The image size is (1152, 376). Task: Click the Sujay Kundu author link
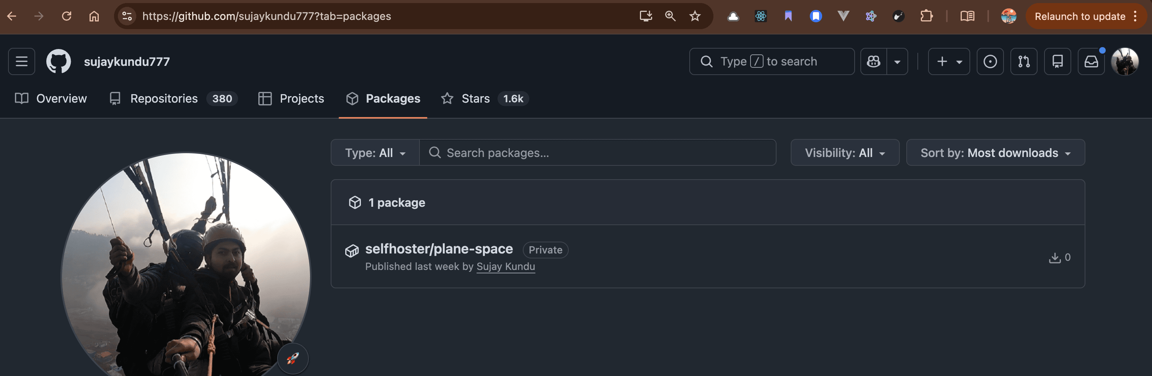(505, 267)
